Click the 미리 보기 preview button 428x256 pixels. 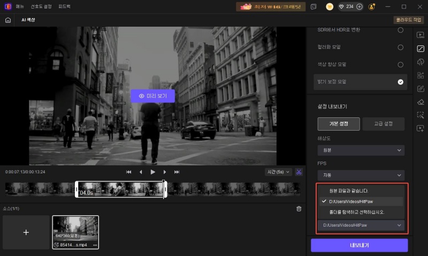pos(153,96)
